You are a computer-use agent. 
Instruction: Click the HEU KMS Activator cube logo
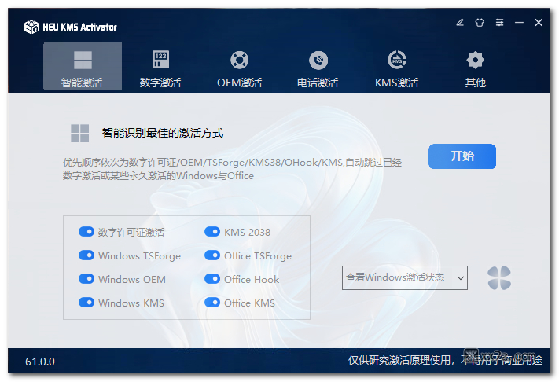coord(31,27)
